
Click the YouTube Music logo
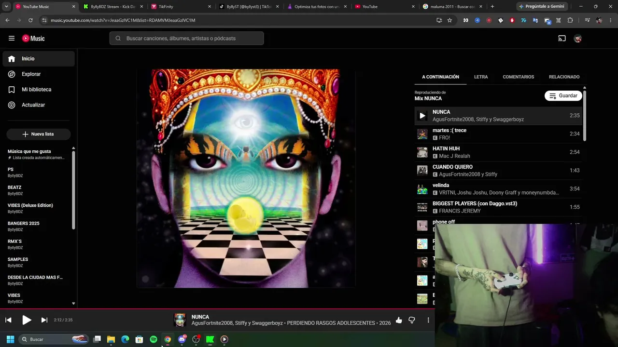point(33,39)
